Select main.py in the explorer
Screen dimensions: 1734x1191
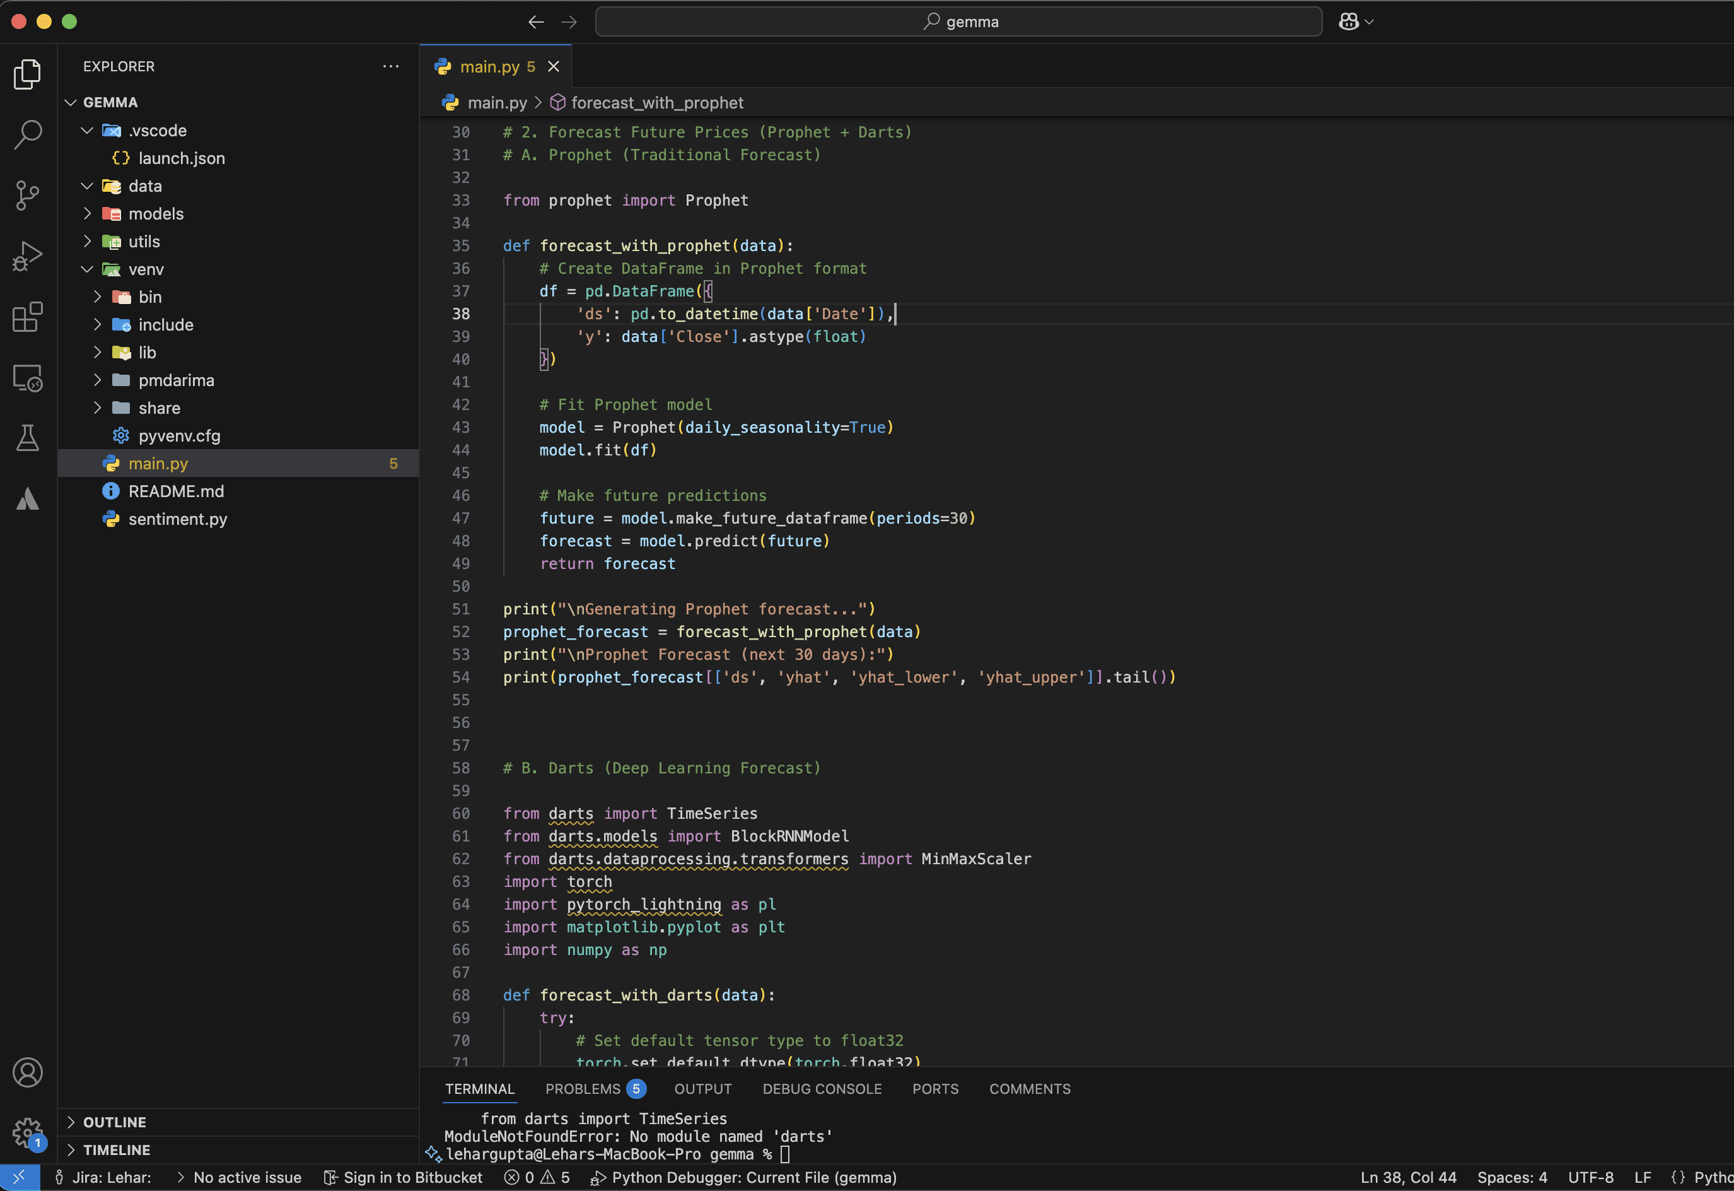tap(238, 464)
